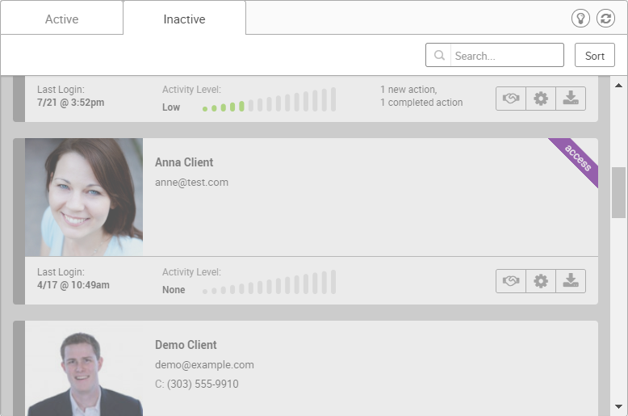Click Demo Client's profile photo

84,368
